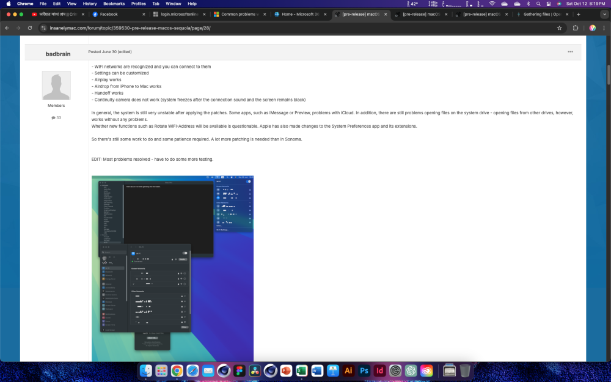The image size is (611, 382).
Task: Open Launchpad from the Dock
Action: pyautogui.click(x=161, y=370)
